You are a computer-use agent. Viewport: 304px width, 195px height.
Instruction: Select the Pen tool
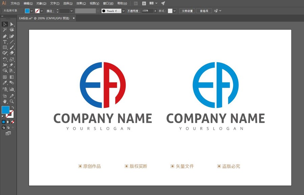5,36
